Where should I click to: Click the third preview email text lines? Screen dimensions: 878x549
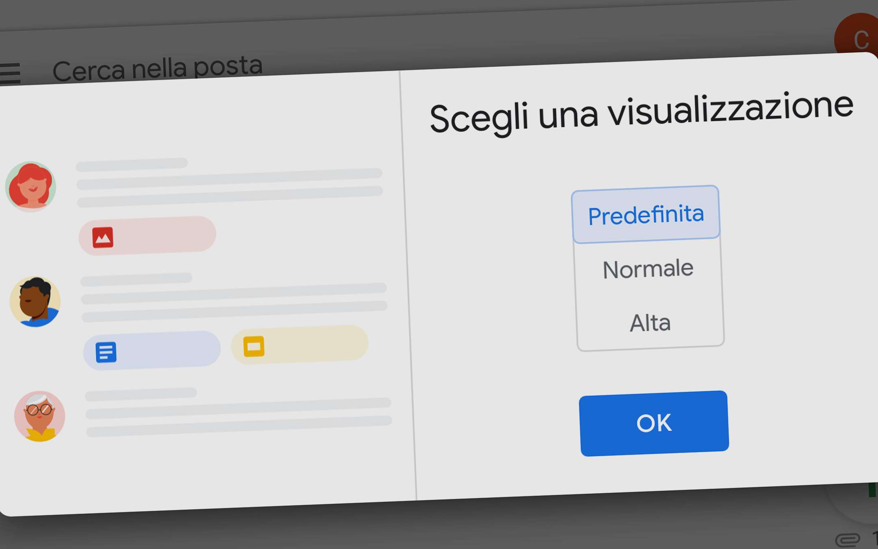click(239, 412)
